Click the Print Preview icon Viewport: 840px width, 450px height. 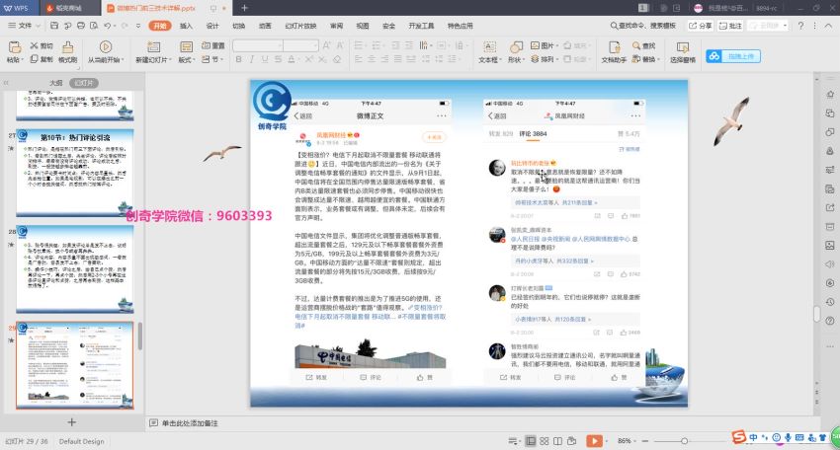pyautogui.click(x=94, y=26)
